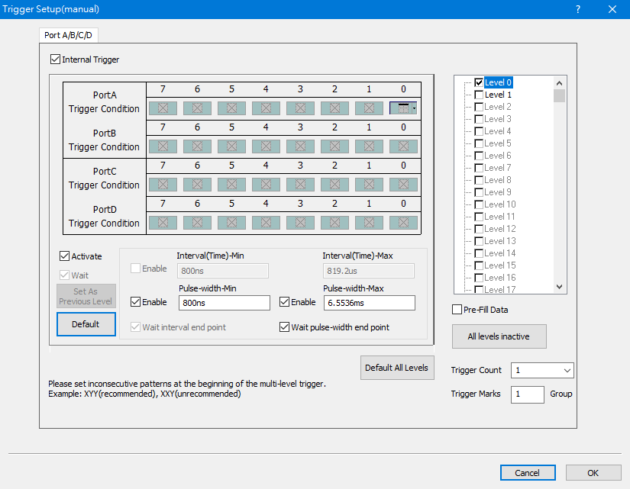The height and width of the screenshot is (489, 630).
Task: Uncheck the Level 0 checkbox
Action: [x=479, y=82]
